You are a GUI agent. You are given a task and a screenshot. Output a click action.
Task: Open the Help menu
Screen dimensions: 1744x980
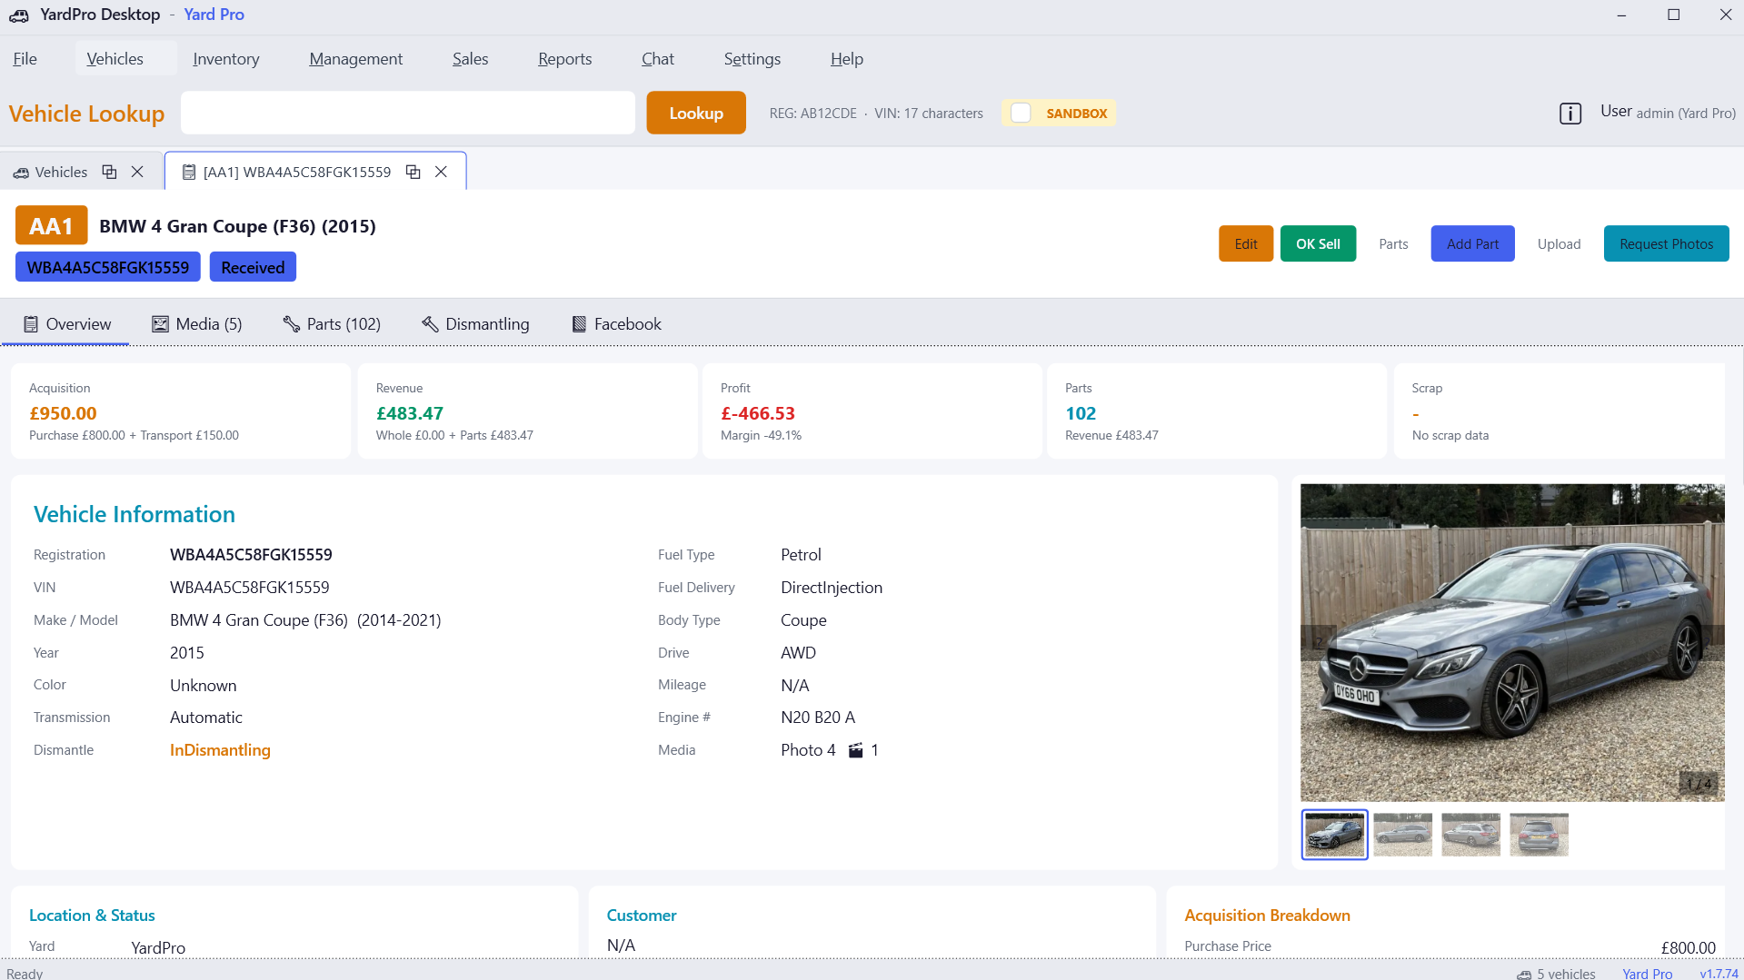click(x=847, y=59)
